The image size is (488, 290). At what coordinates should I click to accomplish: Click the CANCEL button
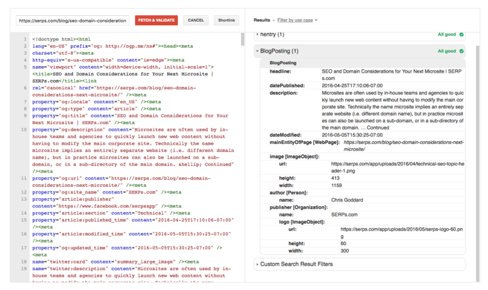point(196,20)
